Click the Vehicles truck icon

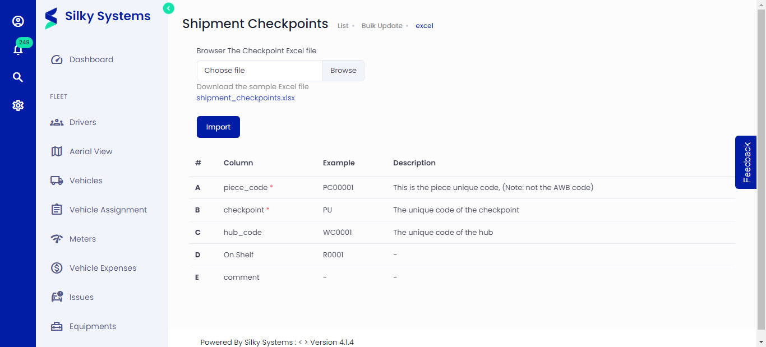point(57,181)
